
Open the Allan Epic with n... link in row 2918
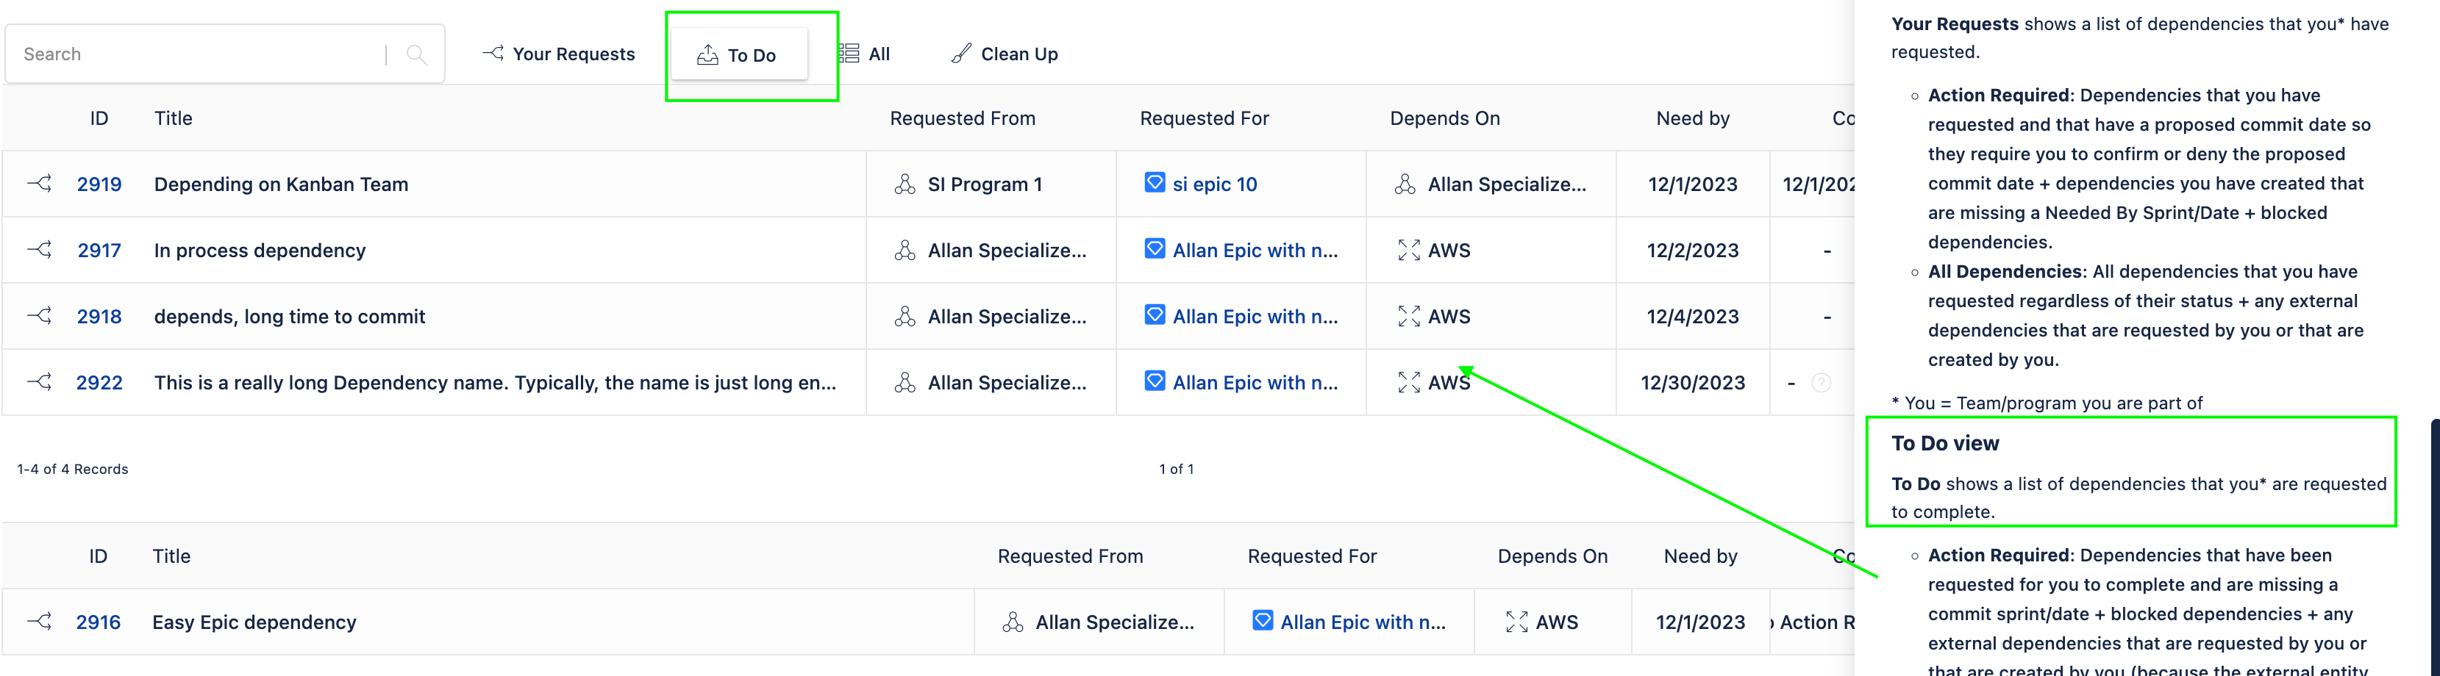[1256, 316]
